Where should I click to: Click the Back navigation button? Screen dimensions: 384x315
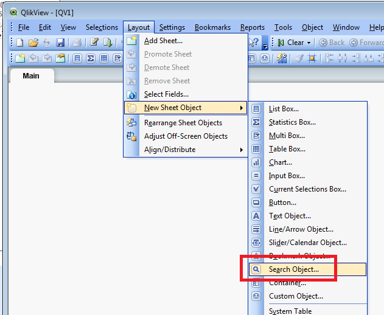[x=332, y=43]
